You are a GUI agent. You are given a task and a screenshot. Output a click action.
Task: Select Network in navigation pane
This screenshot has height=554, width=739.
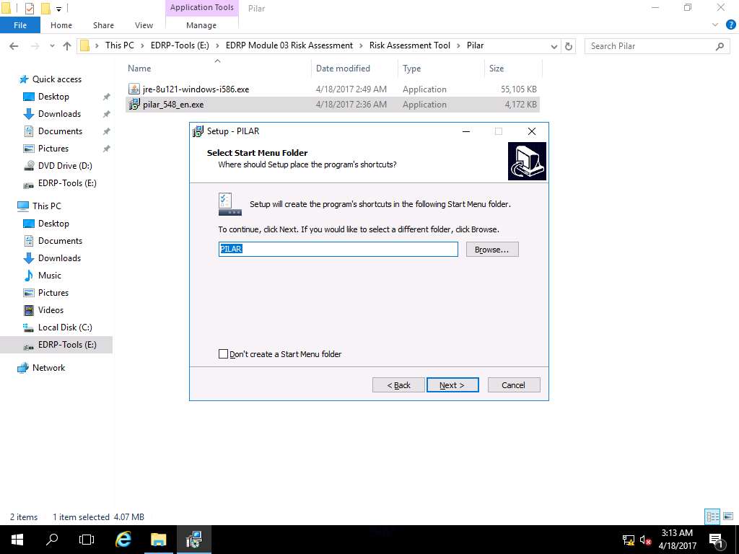point(48,368)
